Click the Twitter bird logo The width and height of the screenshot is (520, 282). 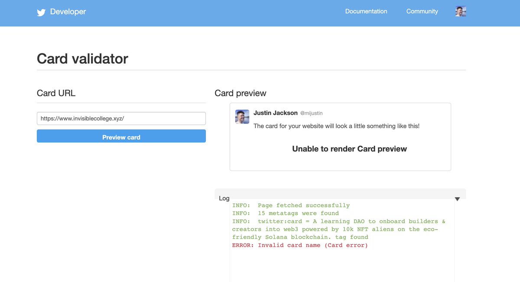41,12
